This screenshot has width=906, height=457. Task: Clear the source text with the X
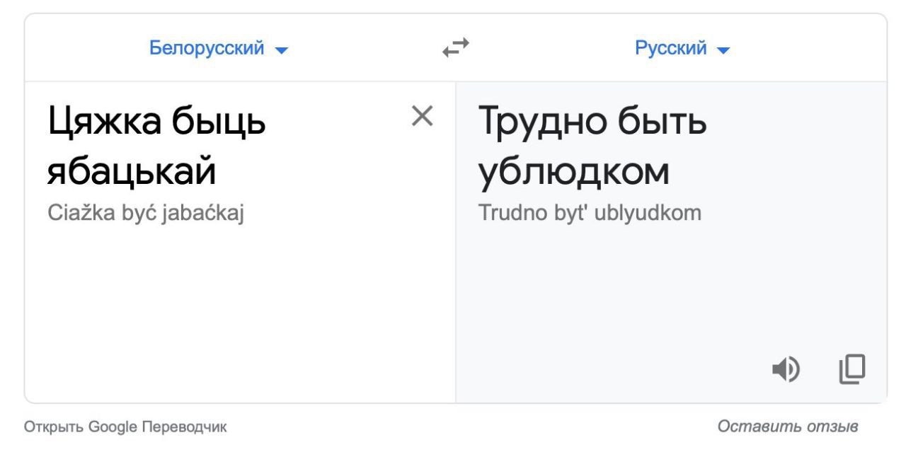point(423,115)
